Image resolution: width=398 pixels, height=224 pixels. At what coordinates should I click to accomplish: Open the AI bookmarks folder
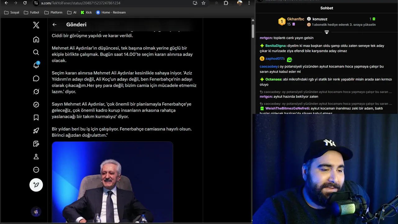pos(72,12)
